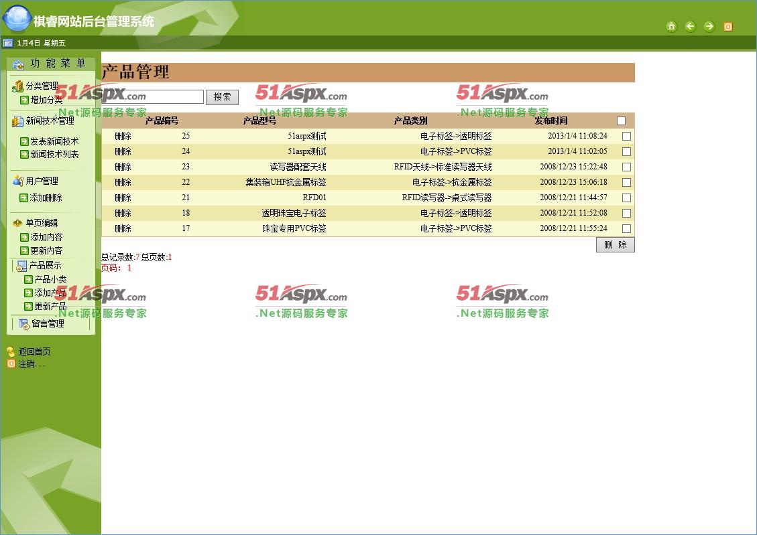757x535 pixels.
Task: Click 新闻技术列表 link
Action: 54,155
